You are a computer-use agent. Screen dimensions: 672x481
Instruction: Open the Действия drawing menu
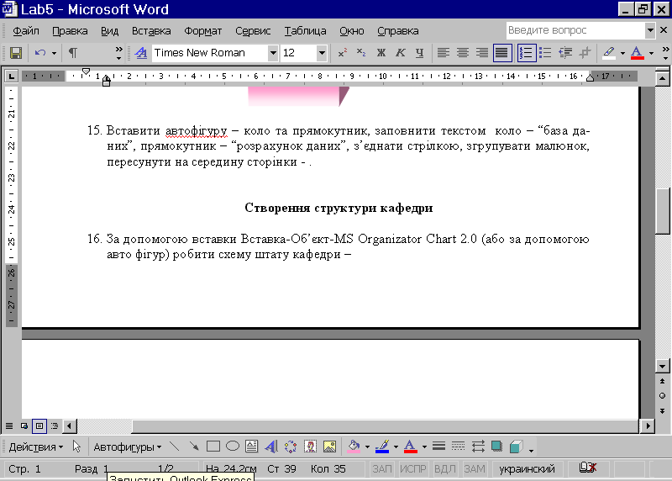pyautogui.click(x=36, y=447)
